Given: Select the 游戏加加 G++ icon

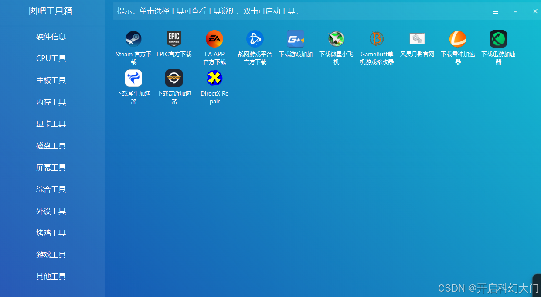Looking at the screenshot, I should coord(296,39).
